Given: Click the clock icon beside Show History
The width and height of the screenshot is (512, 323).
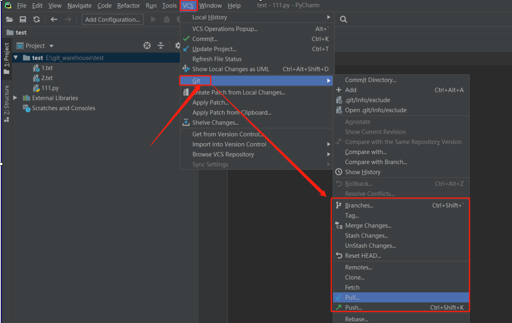Looking at the screenshot, I should [339, 172].
